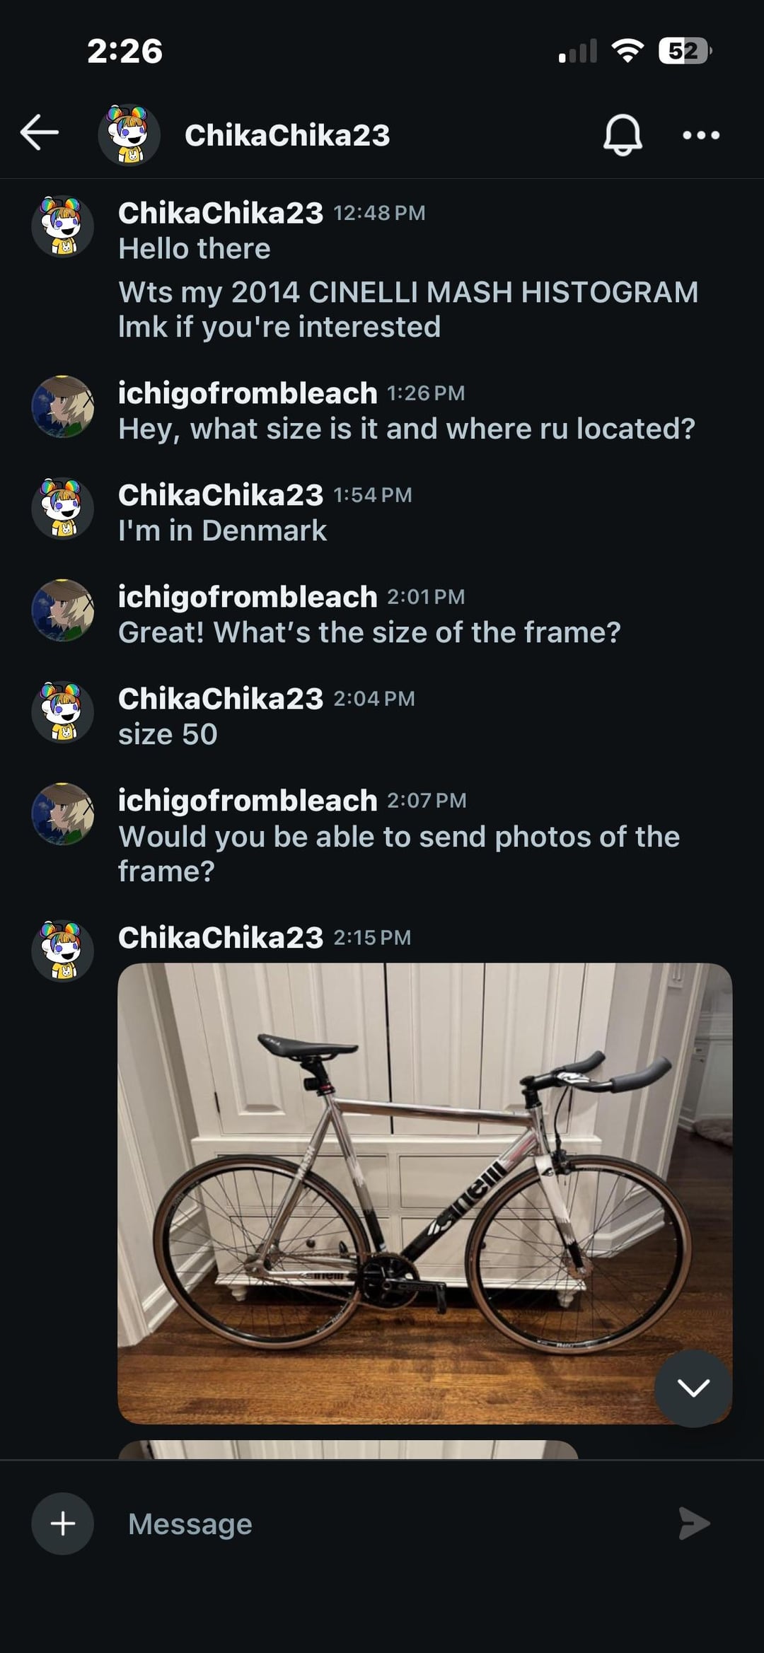
Task: Open ichigofrombleach username on 2:07 PM message
Action: click(248, 801)
